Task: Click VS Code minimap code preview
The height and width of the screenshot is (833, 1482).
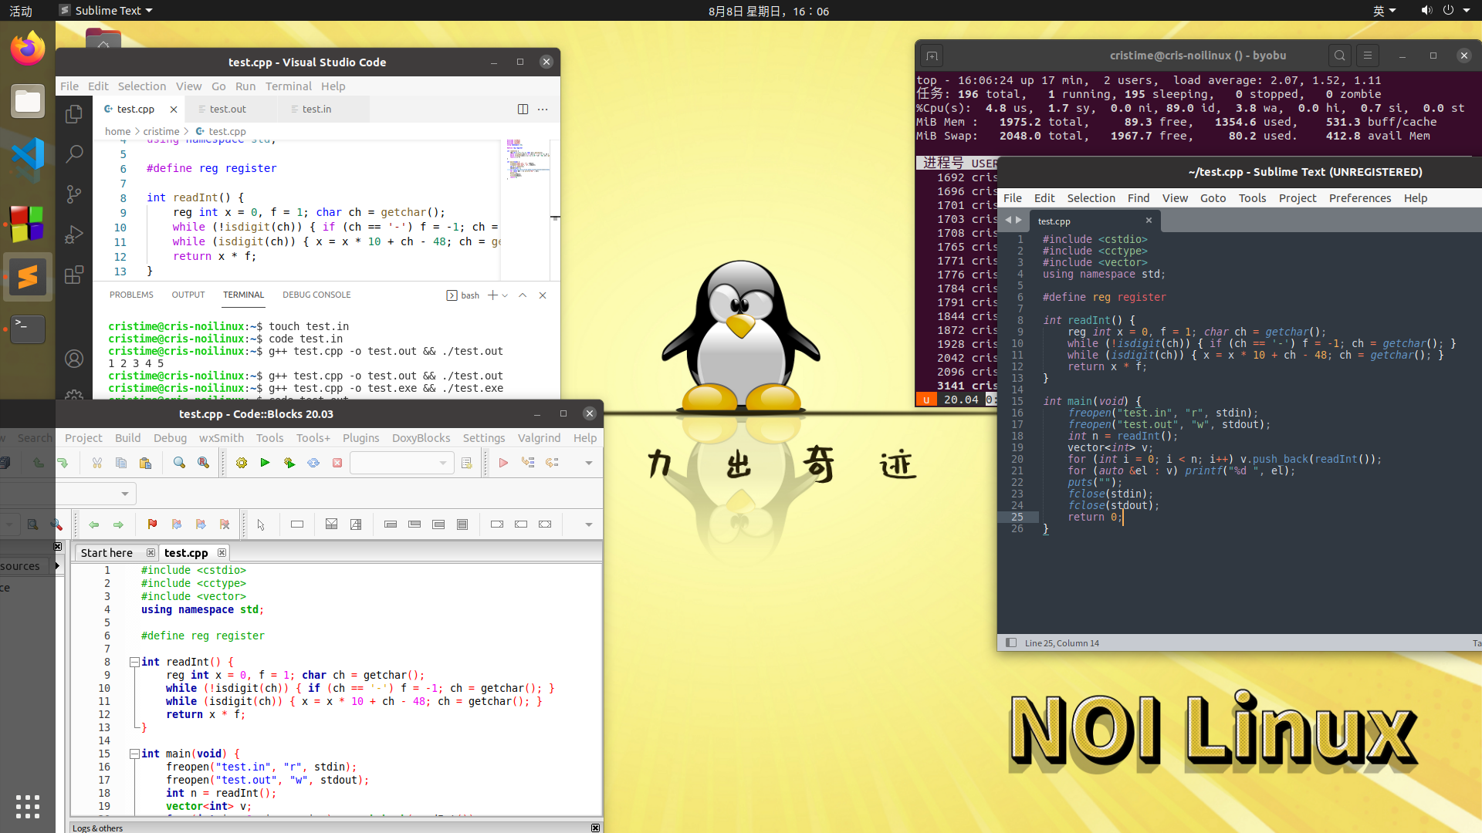Action: tap(527, 160)
